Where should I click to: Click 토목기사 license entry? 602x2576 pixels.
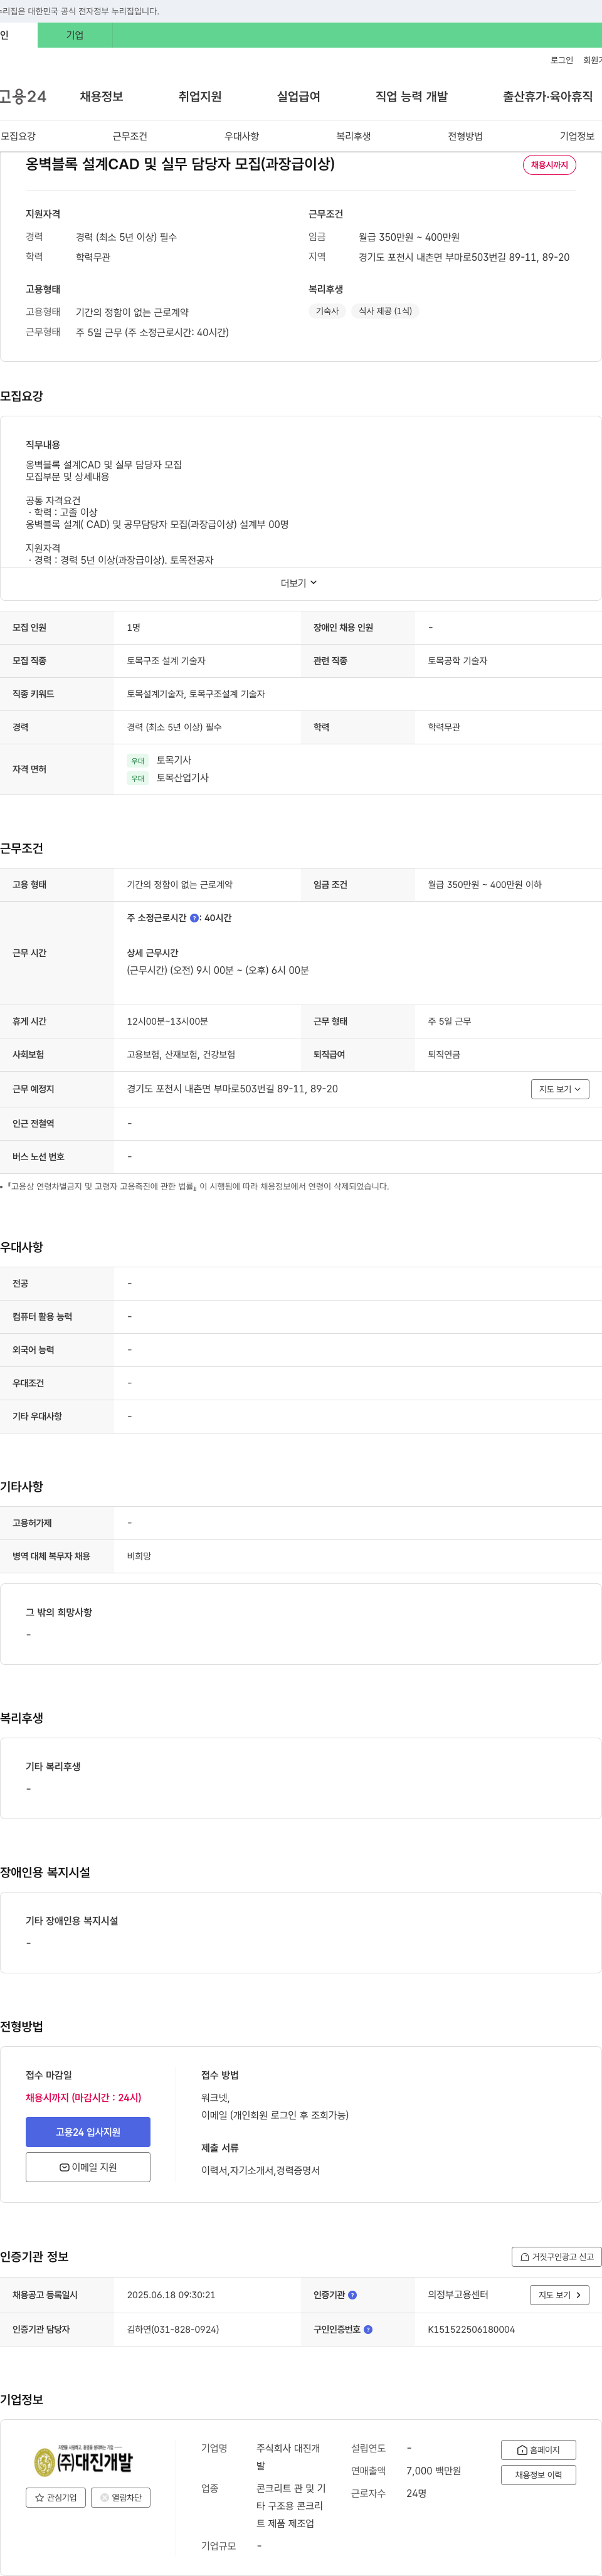[x=173, y=760]
